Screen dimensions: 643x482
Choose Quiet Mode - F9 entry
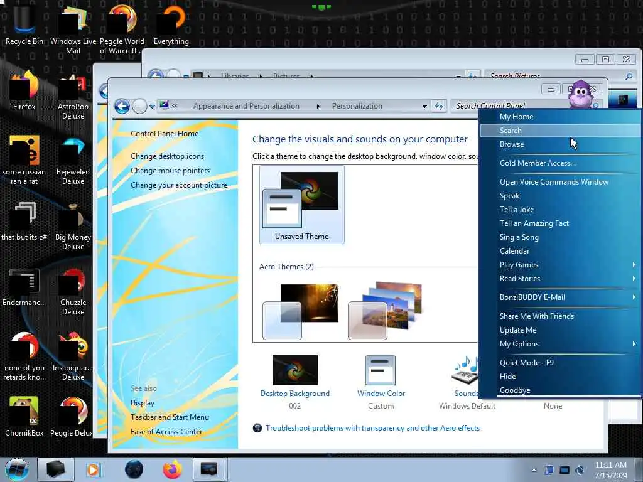[x=559, y=363]
